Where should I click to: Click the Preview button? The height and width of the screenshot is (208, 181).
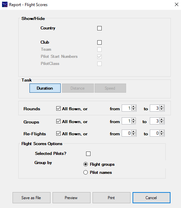coord(72,198)
